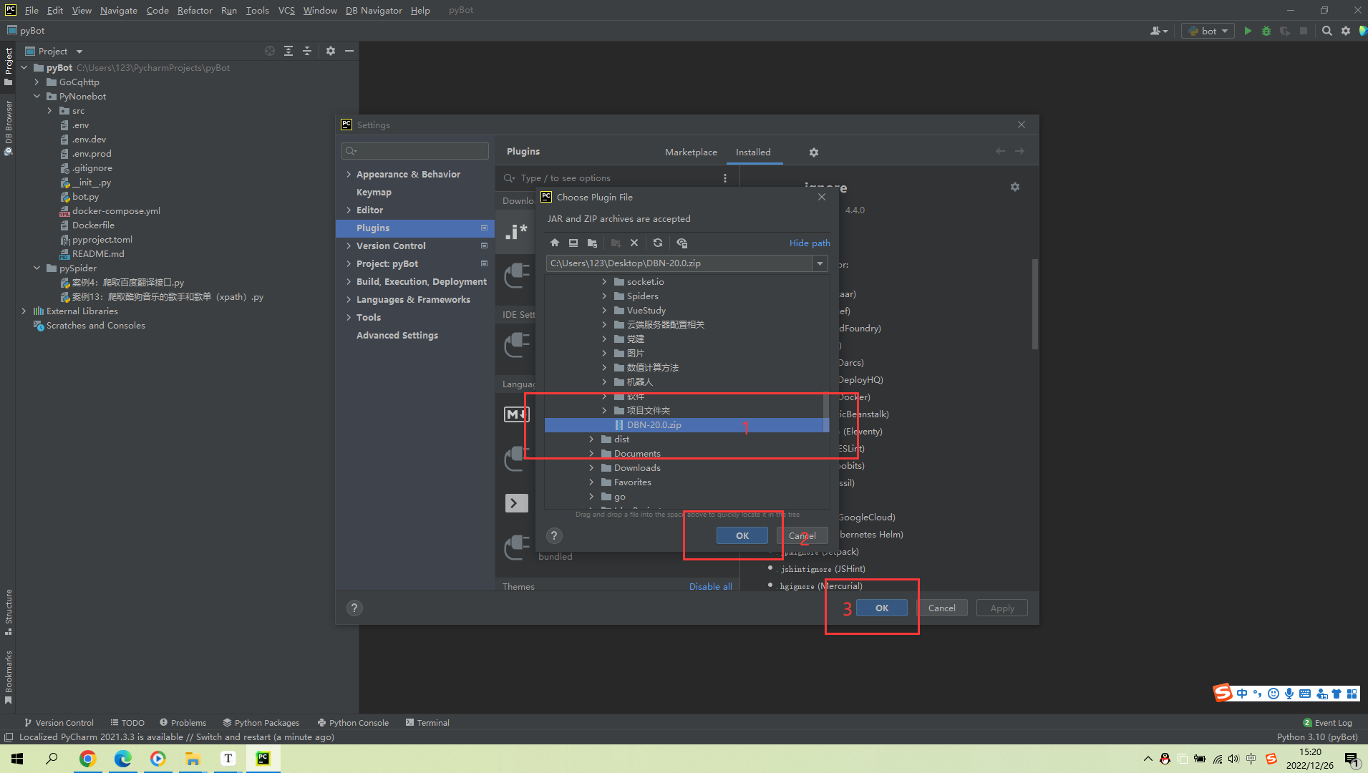
Task: Open Chrome from the Windows taskbar
Action: click(87, 759)
